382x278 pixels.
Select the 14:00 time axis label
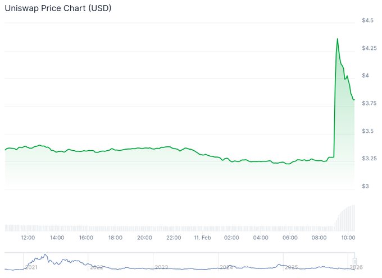coord(57,238)
